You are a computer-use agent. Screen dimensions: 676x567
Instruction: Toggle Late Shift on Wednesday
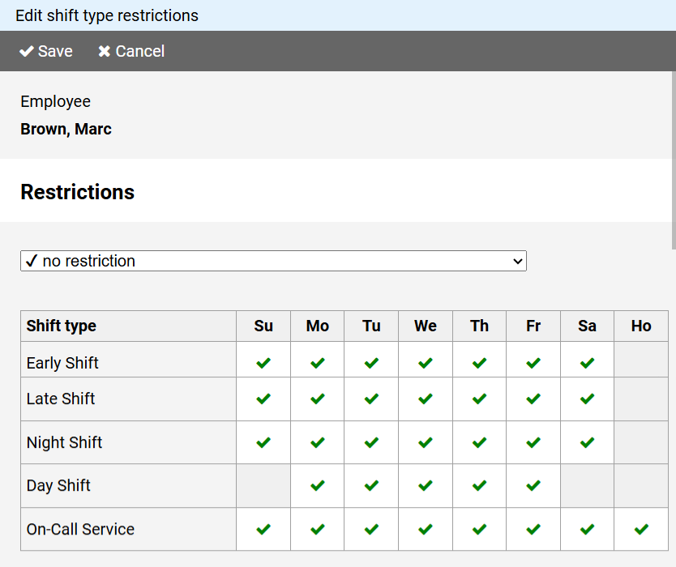(426, 399)
